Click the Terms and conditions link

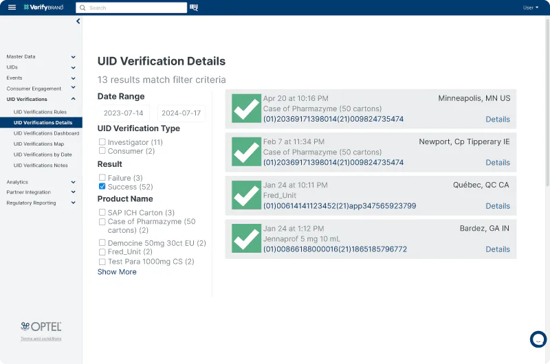click(x=41, y=339)
